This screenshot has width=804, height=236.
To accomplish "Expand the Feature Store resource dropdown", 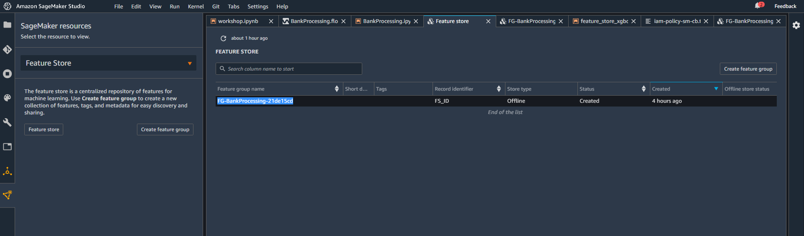I will (190, 63).
